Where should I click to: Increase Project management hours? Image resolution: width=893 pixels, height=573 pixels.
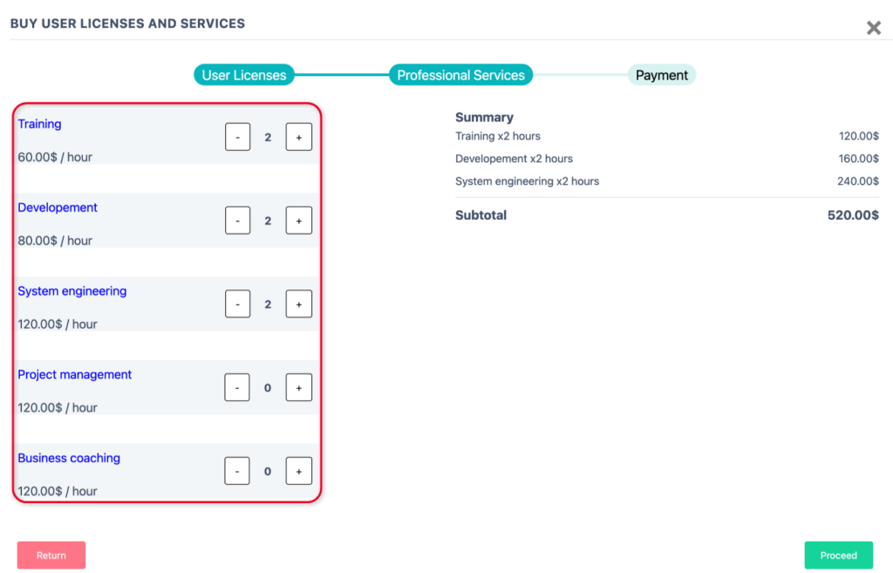coord(298,387)
